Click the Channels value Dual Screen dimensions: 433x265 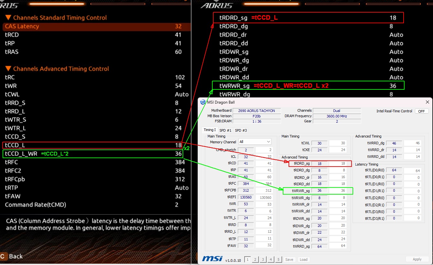(337, 111)
